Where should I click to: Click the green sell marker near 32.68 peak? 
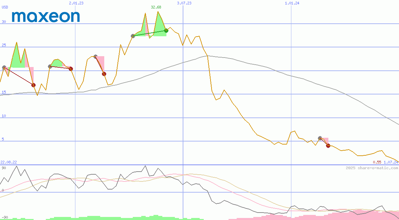tap(166, 31)
